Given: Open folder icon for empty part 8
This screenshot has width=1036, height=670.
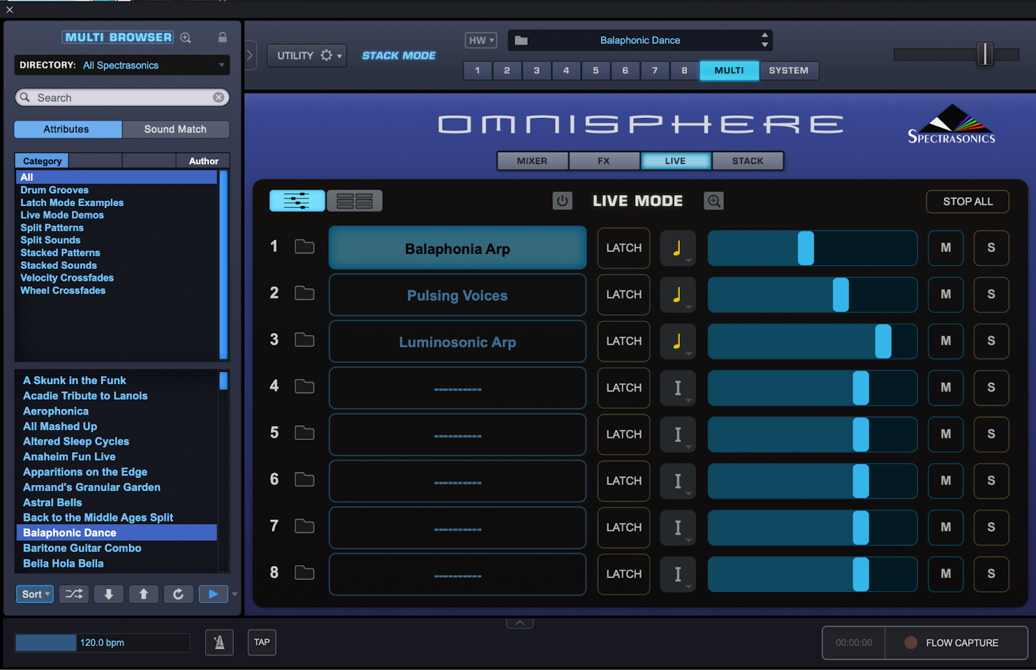Looking at the screenshot, I should pyautogui.click(x=304, y=573).
